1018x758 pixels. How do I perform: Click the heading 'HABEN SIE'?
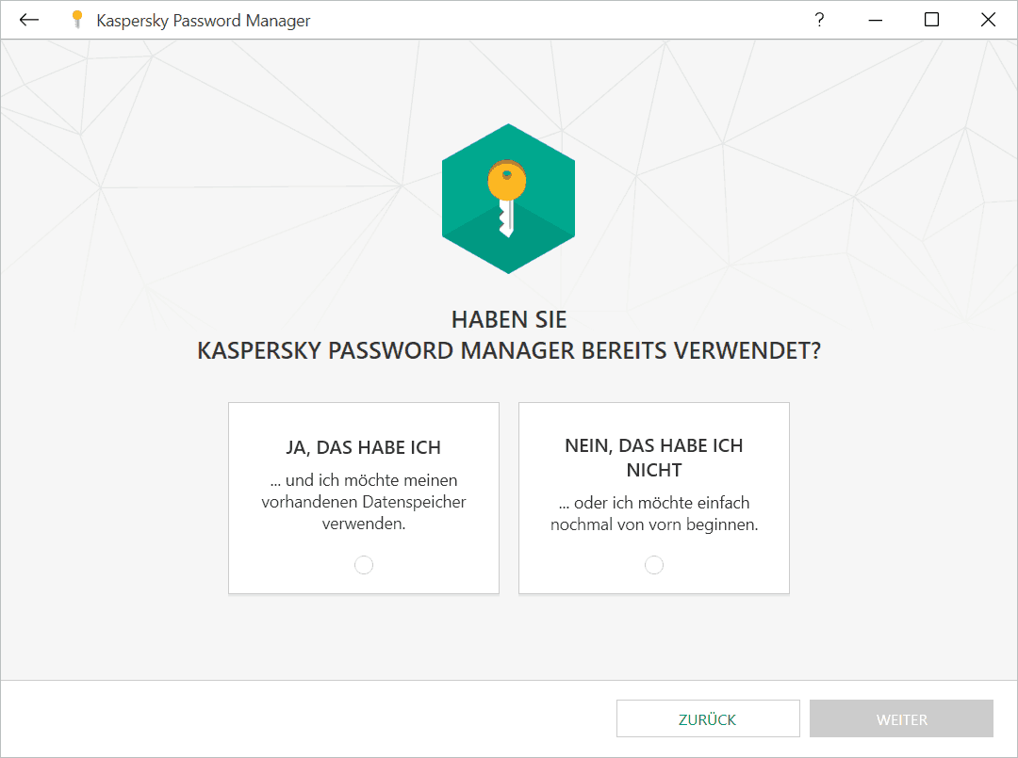(509, 319)
